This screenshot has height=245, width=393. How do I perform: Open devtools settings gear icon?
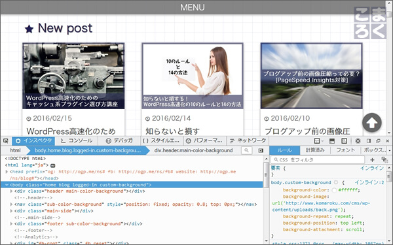tap(358, 141)
